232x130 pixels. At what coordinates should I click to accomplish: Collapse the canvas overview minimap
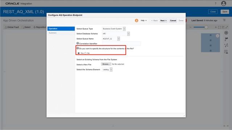click(x=217, y=36)
